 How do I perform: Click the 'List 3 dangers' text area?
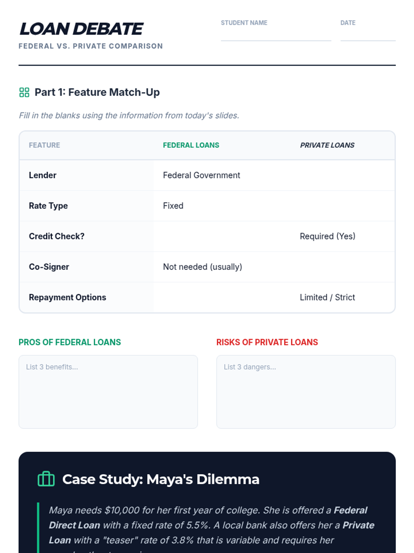pos(306,392)
